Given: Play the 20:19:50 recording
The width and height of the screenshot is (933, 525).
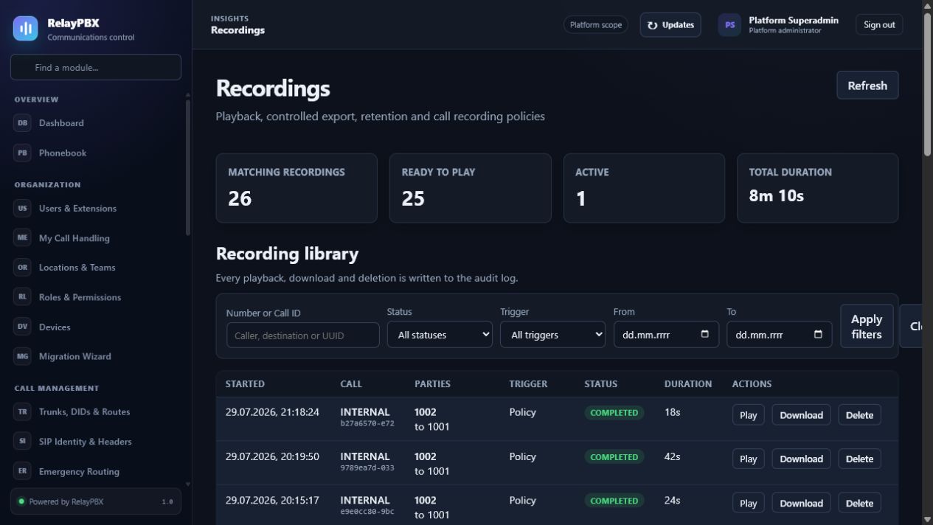Looking at the screenshot, I should click(748, 459).
